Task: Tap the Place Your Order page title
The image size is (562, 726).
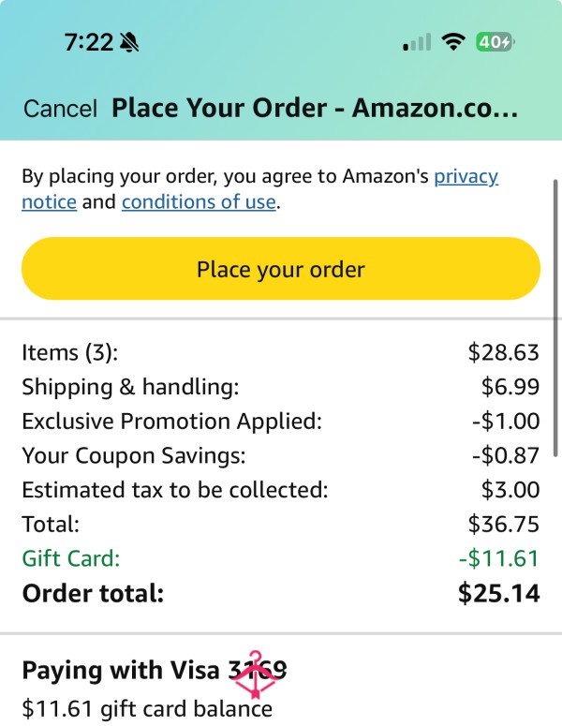Action: 315,109
